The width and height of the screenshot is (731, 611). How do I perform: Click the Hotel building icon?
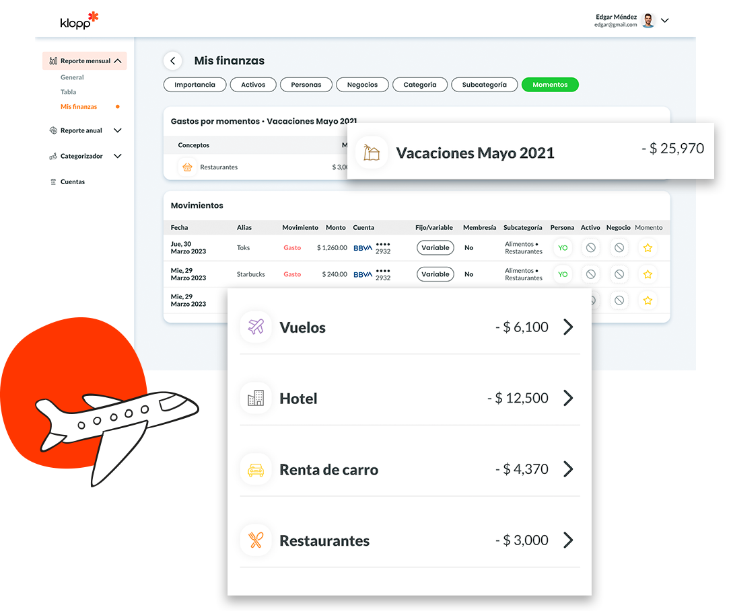coord(256,399)
